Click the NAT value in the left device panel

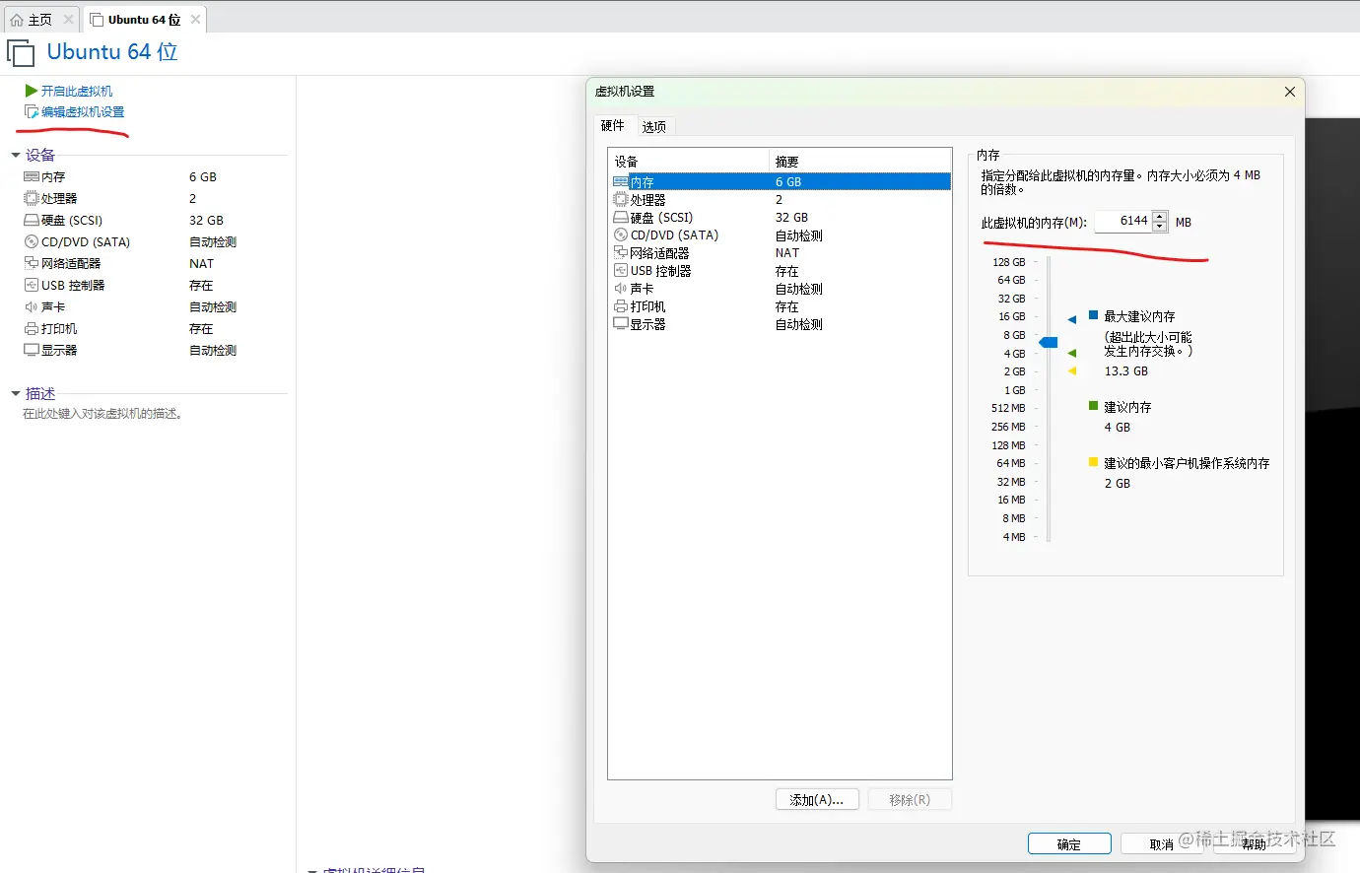coord(201,264)
